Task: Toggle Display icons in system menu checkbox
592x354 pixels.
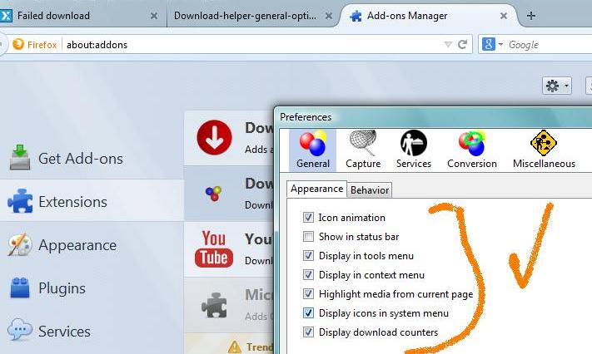Action: pyautogui.click(x=308, y=313)
